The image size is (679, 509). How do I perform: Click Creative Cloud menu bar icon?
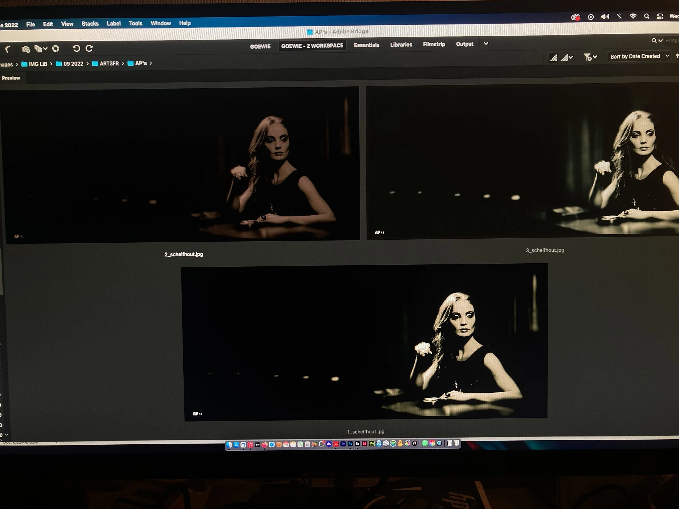click(x=575, y=17)
